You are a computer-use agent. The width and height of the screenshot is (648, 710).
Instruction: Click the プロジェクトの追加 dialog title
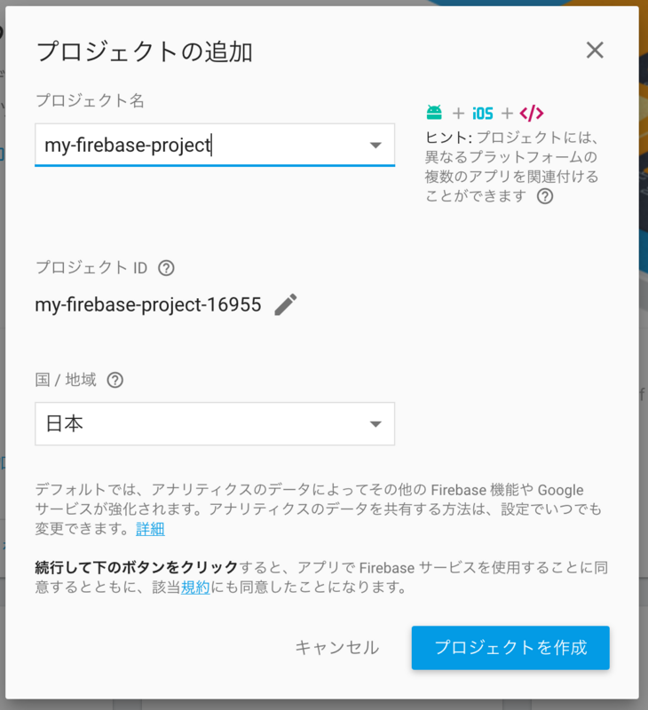[144, 51]
